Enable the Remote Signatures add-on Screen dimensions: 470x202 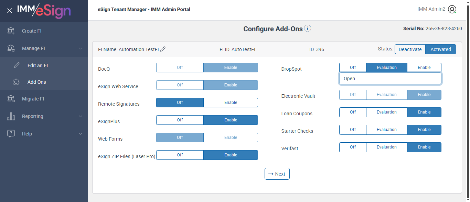pyautogui.click(x=231, y=103)
